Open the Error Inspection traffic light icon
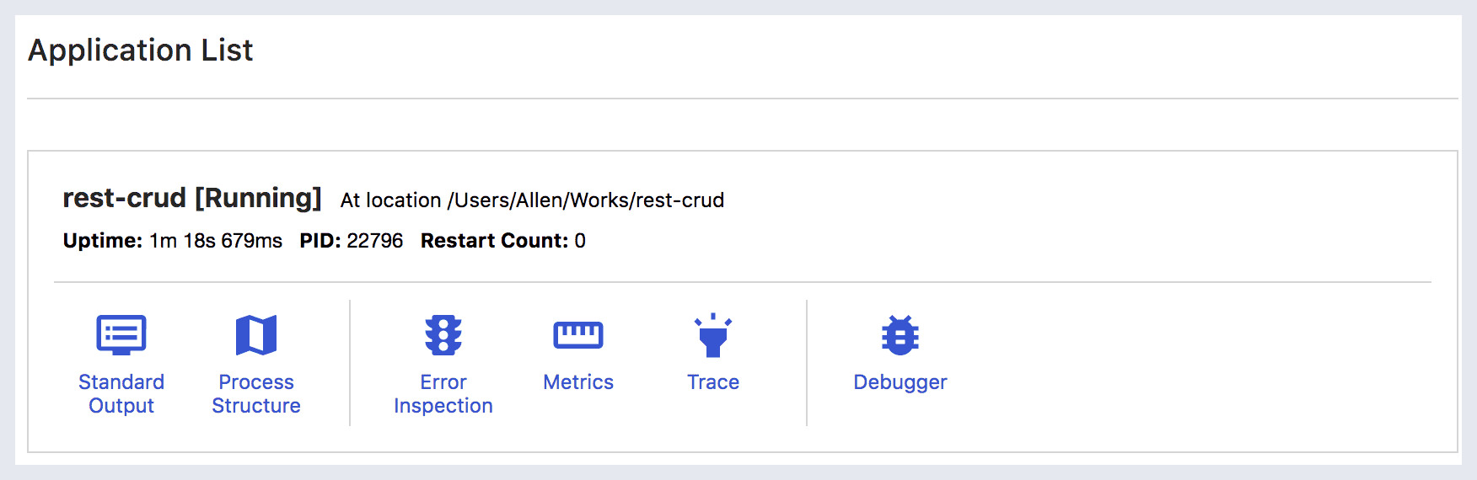Screen dimensions: 1477x480 (x=443, y=335)
